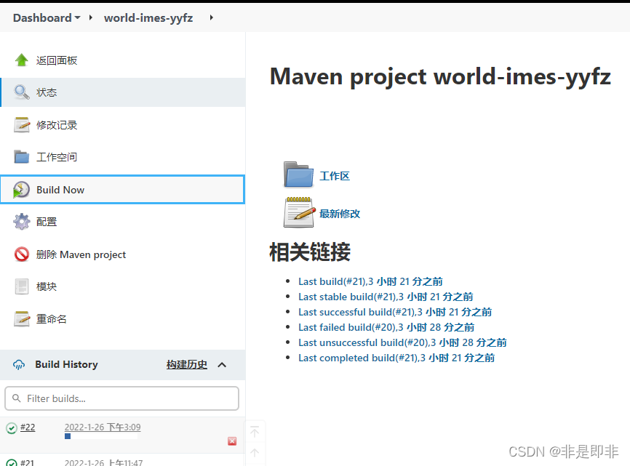Open Last completed build(#21) link
The width and height of the screenshot is (630, 466).
pos(396,358)
